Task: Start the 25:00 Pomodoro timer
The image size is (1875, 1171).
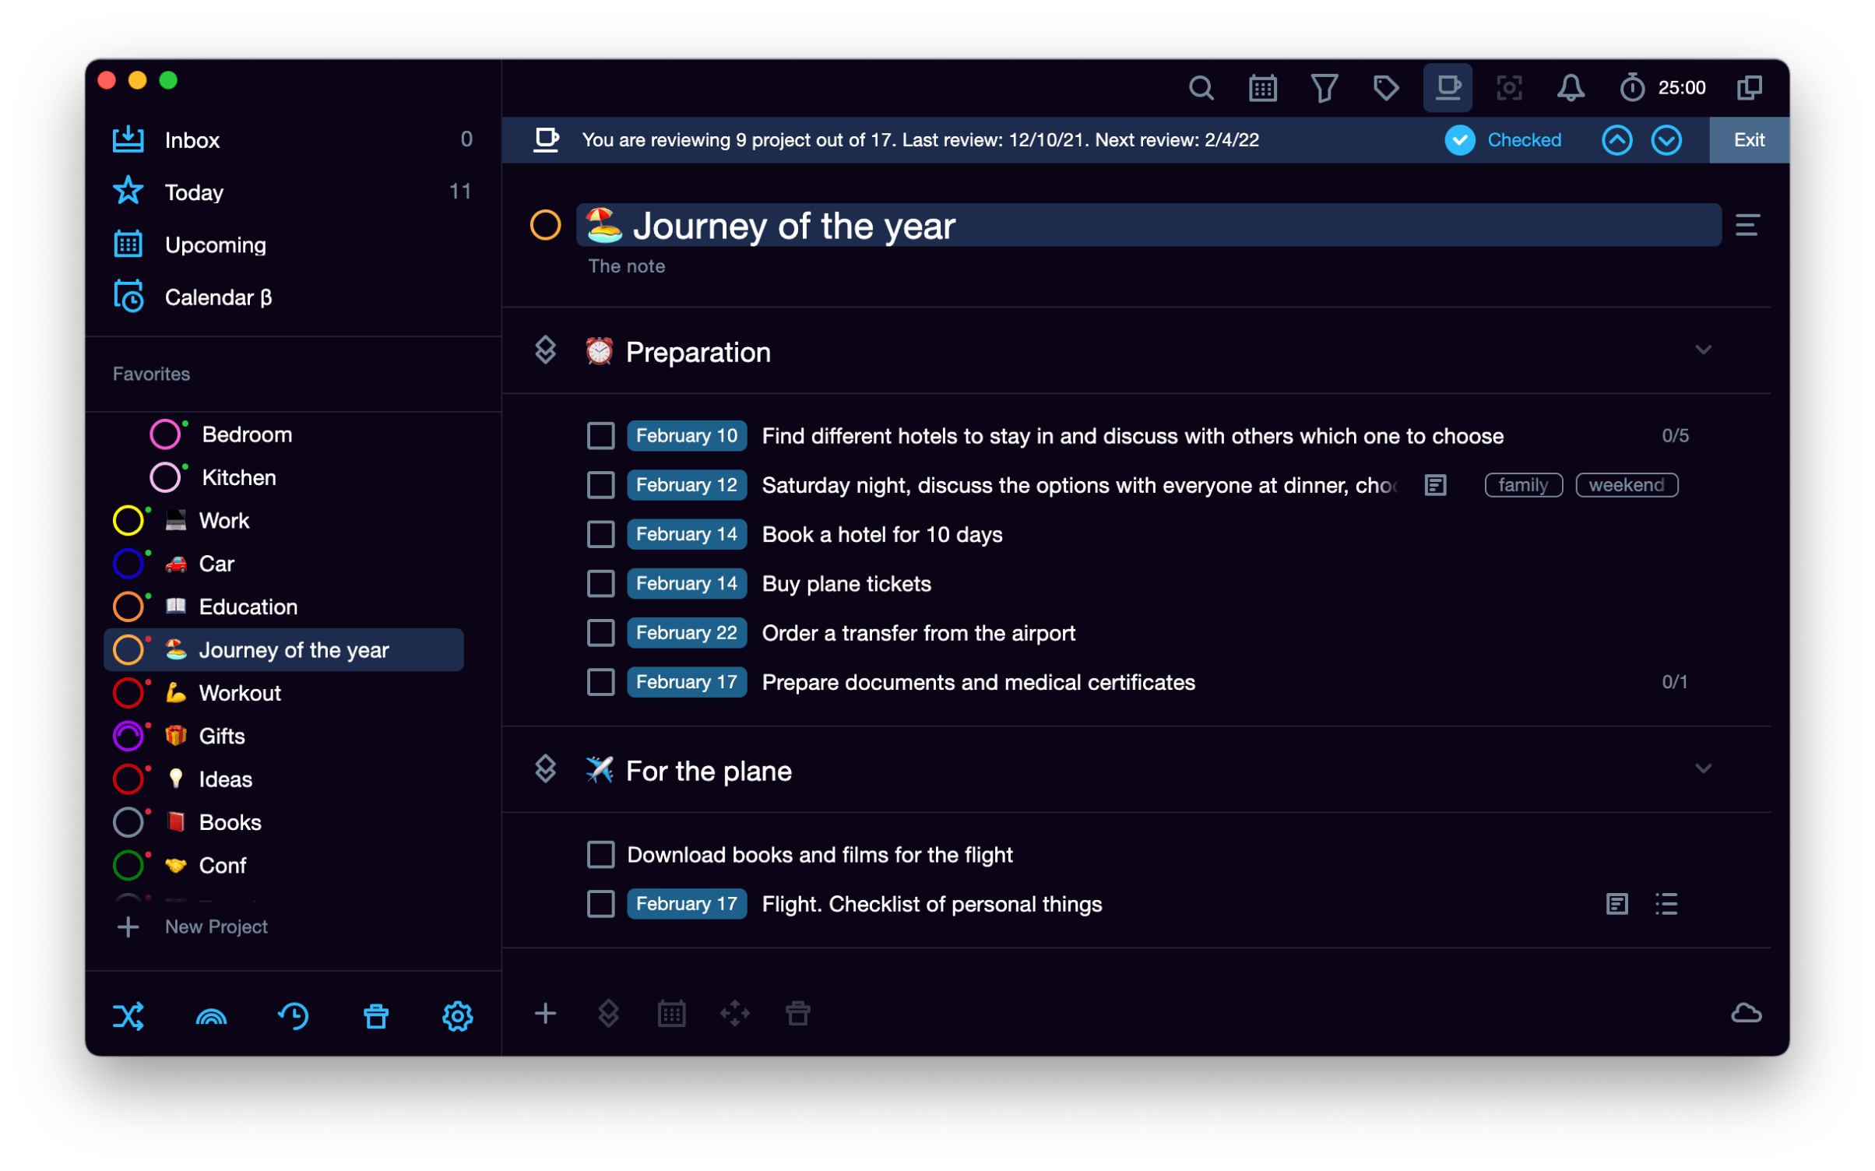Action: [x=1633, y=87]
